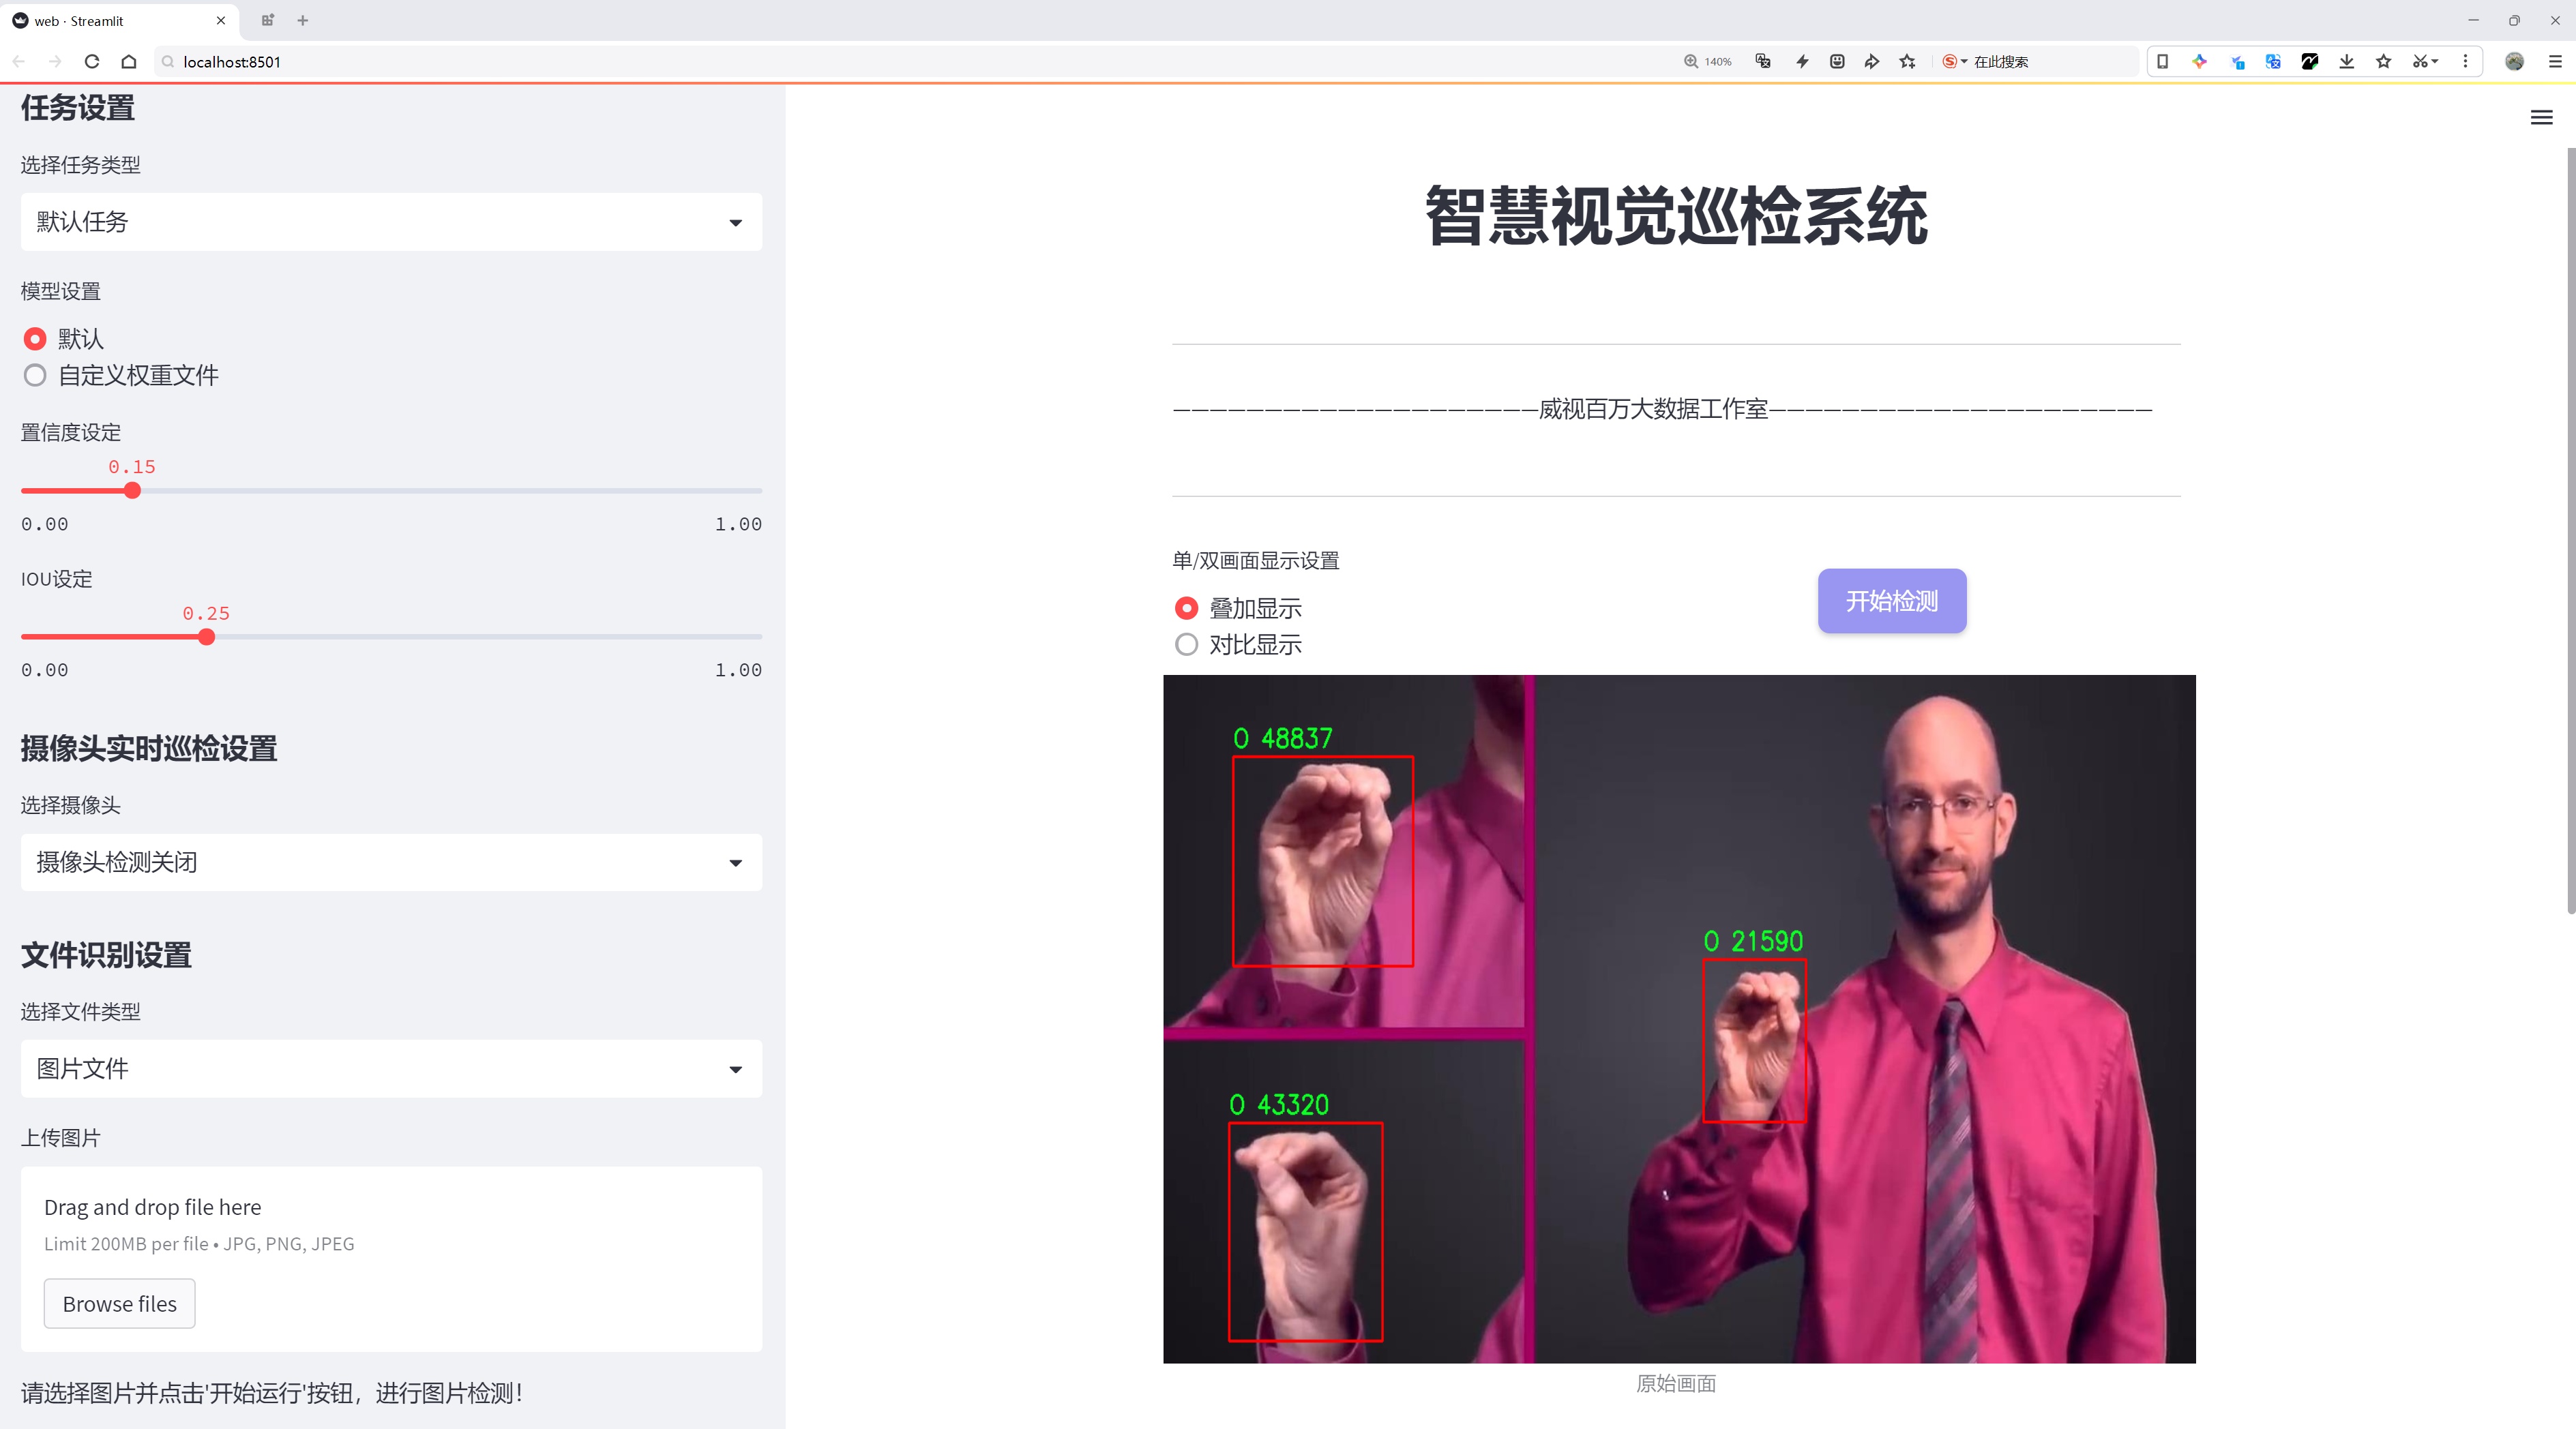
Task: Click the drag and drop upload area
Action: (x=391, y=1259)
